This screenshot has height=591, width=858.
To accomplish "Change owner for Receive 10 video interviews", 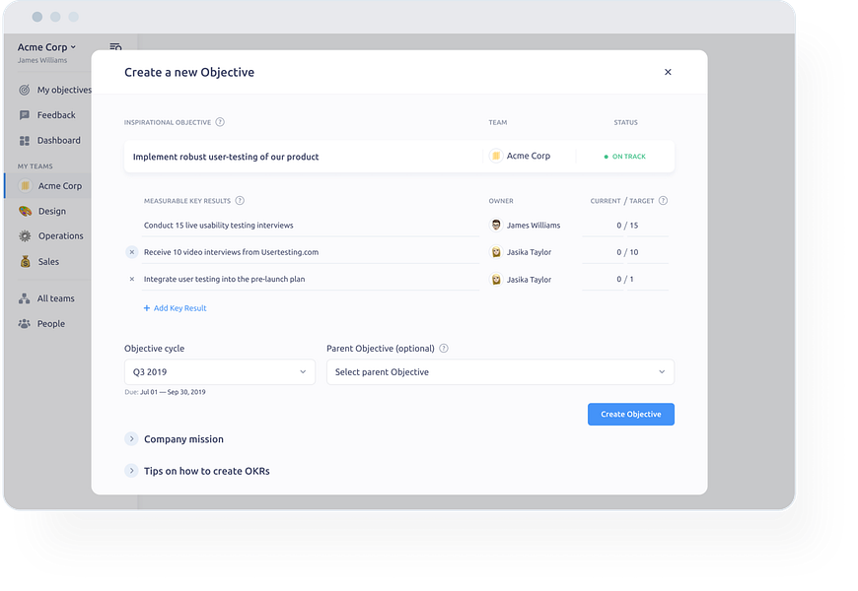I will click(x=521, y=252).
